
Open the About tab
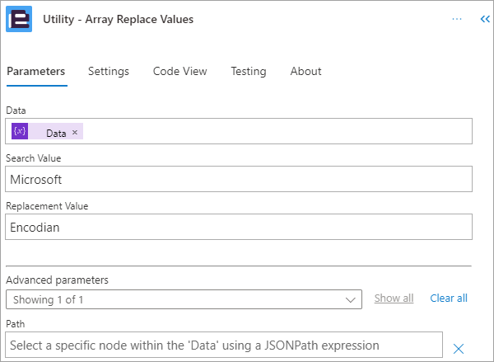point(306,71)
